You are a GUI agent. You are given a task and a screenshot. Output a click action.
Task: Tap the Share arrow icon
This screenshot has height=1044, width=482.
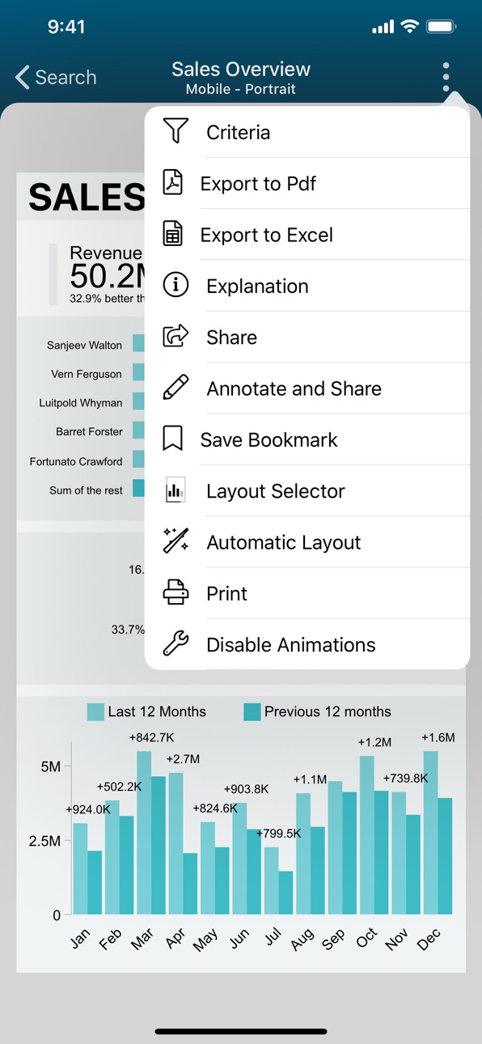(x=175, y=336)
